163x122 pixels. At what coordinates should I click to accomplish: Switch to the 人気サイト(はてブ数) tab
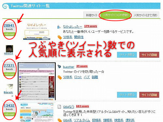pyautogui.click(x=145, y=15)
